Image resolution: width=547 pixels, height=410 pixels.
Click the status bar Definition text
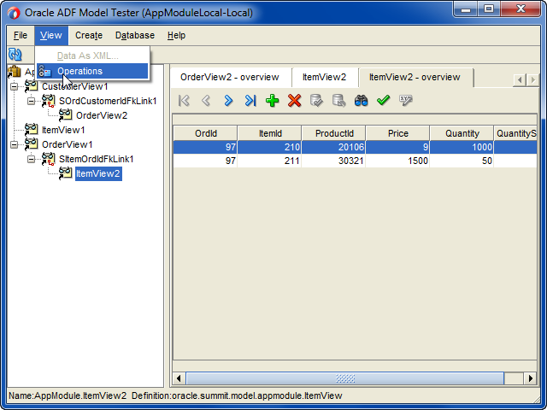point(237,396)
